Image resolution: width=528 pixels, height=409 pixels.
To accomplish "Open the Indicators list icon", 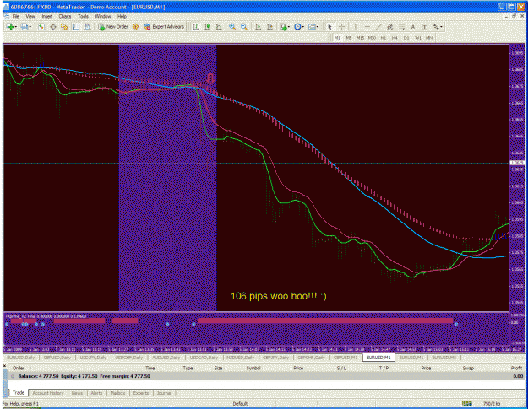I will (284, 27).
